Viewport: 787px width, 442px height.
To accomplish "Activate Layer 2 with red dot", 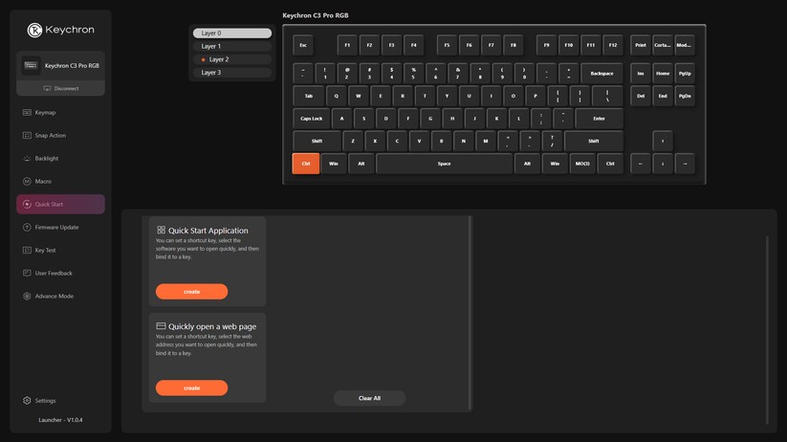I will (231, 59).
